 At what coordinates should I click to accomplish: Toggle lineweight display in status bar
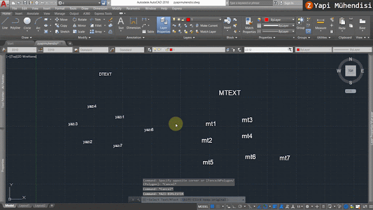coord(275,206)
